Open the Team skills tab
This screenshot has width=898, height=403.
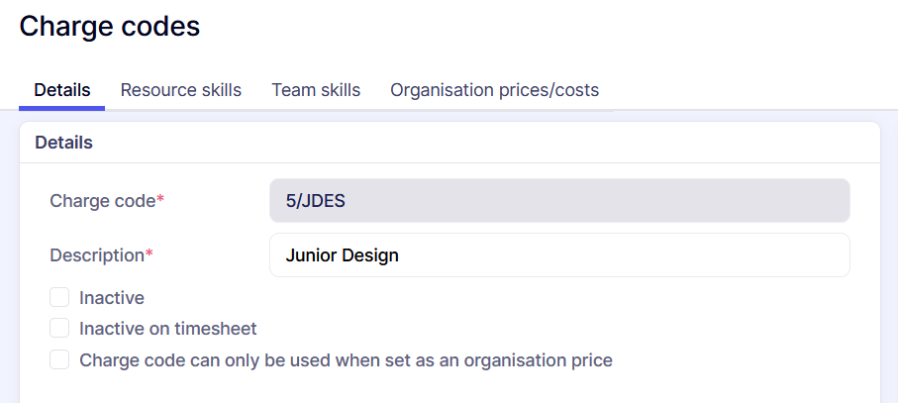click(x=316, y=90)
